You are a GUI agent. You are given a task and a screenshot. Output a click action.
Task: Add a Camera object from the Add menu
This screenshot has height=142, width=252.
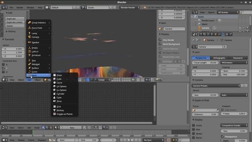tap(39, 37)
